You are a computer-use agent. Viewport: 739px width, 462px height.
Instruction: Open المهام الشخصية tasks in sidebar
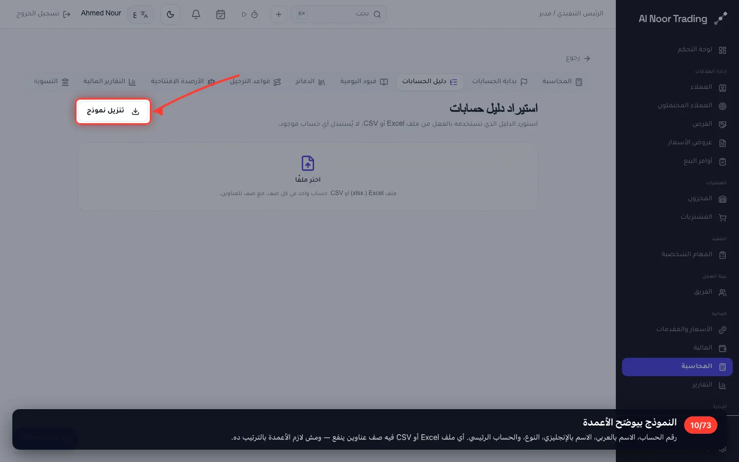pos(677,255)
